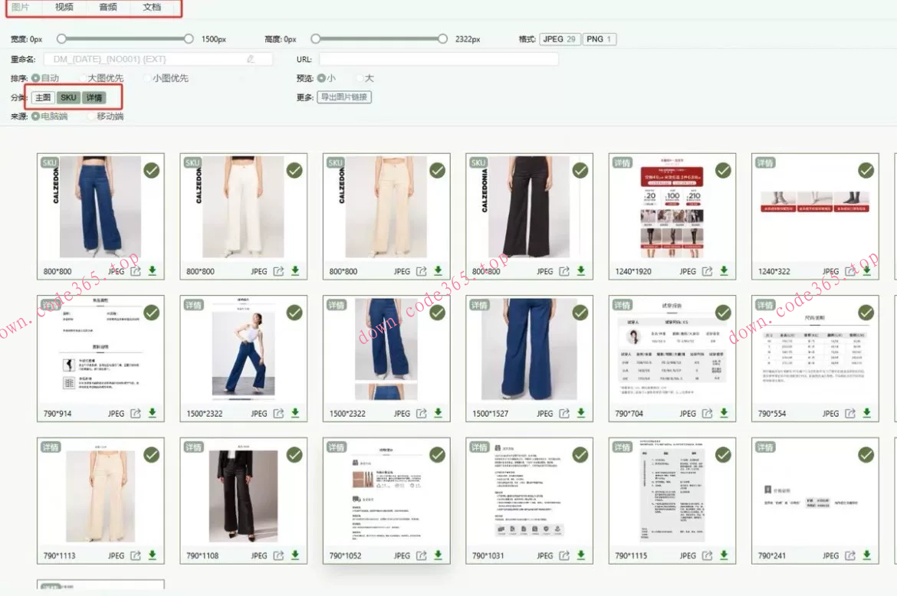Screen dimensions: 897x596
Task: Click the 导出图片链接 button
Action: tap(344, 97)
